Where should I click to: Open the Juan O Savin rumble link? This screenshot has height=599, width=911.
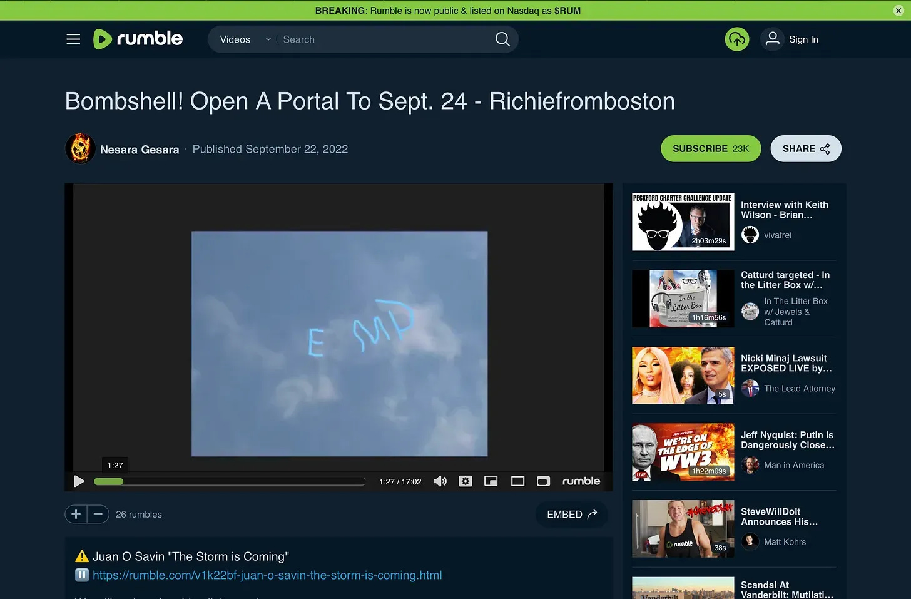pyautogui.click(x=267, y=575)
